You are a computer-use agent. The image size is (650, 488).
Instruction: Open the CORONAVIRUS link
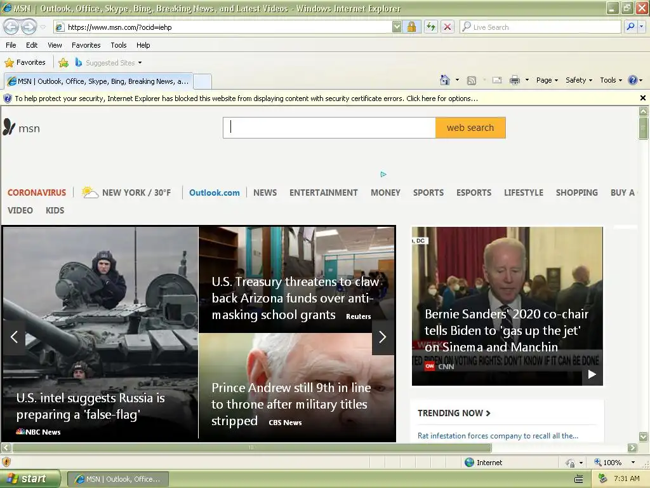coord(37,193)
